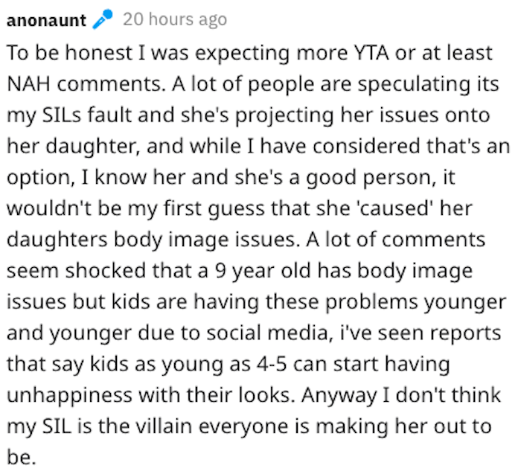Click the blue microphone OP icon
This screenshot has width=521, height=474.
[103, 19]
